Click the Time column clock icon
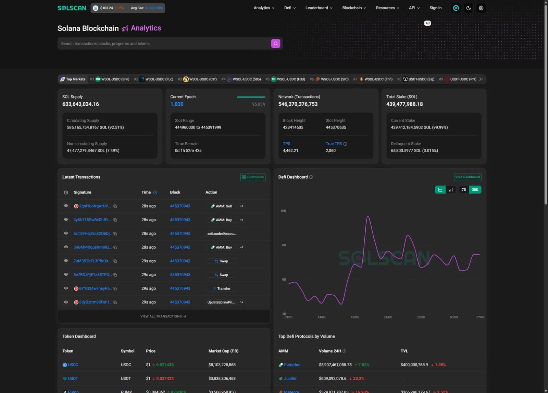The height and width of the screenshot is (393, 548). point(155,192)
